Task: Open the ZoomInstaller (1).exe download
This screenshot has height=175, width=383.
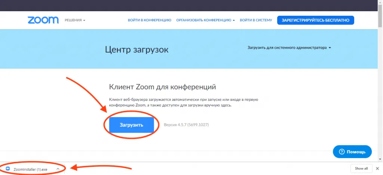Action: click(x=30, y=169)
